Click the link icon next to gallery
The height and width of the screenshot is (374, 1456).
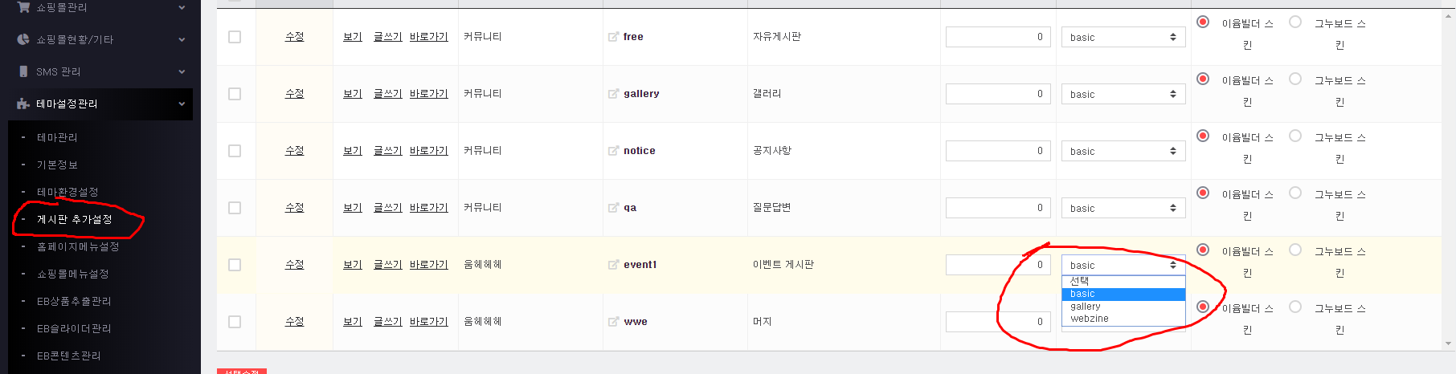(x=613, y=94)
